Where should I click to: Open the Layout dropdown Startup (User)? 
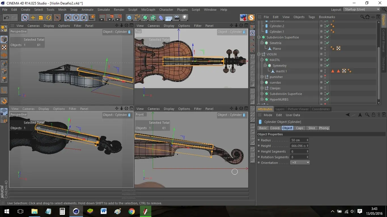pos(362,9)
